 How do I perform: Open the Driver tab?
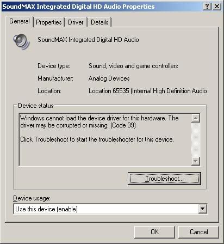(76, 22)
